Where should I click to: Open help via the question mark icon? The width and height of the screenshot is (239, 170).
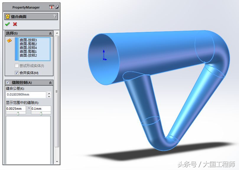[x=54, y=17]
